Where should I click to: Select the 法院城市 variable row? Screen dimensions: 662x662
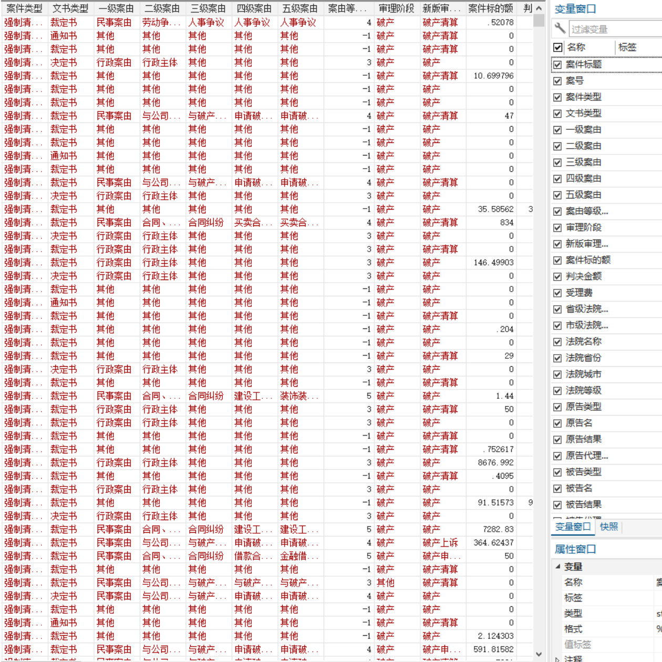(x=607, y=374)
